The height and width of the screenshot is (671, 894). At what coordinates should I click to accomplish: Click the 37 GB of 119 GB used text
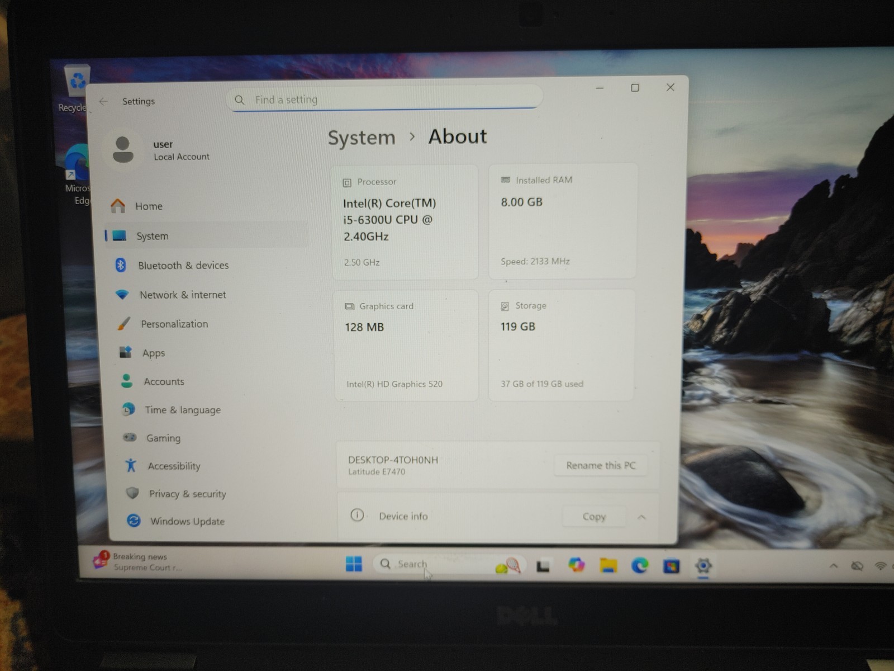coord(541,384)
